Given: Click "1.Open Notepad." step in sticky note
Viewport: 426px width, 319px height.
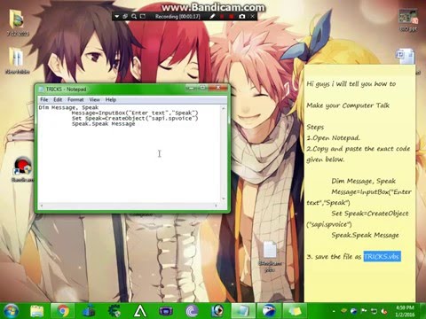Looking at the screenshot, I should (x=334, y=138).
